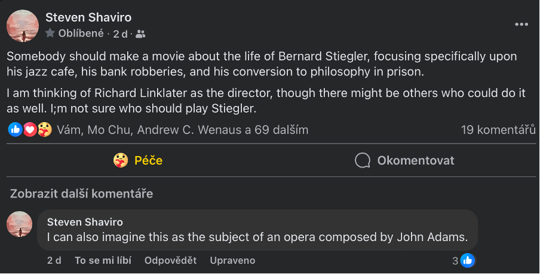Image resolution: width=540 pixels, height=274 pixels.
Task: Open the 19 komentářů dropdown
Action: [498, 129]
